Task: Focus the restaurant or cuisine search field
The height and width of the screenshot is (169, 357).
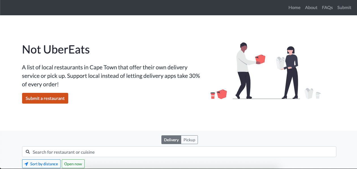Action: [179, 152]
